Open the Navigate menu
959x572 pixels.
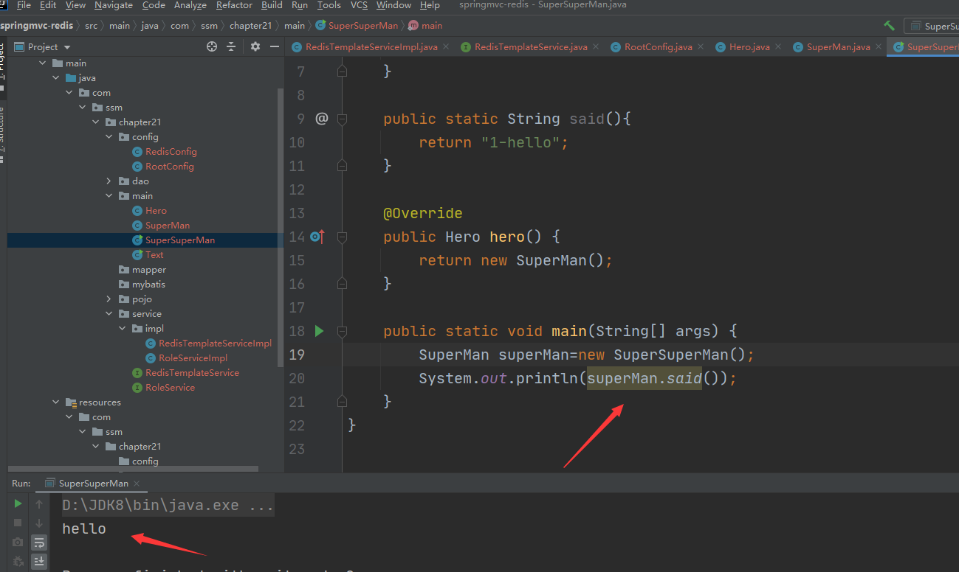pos(114,5)
